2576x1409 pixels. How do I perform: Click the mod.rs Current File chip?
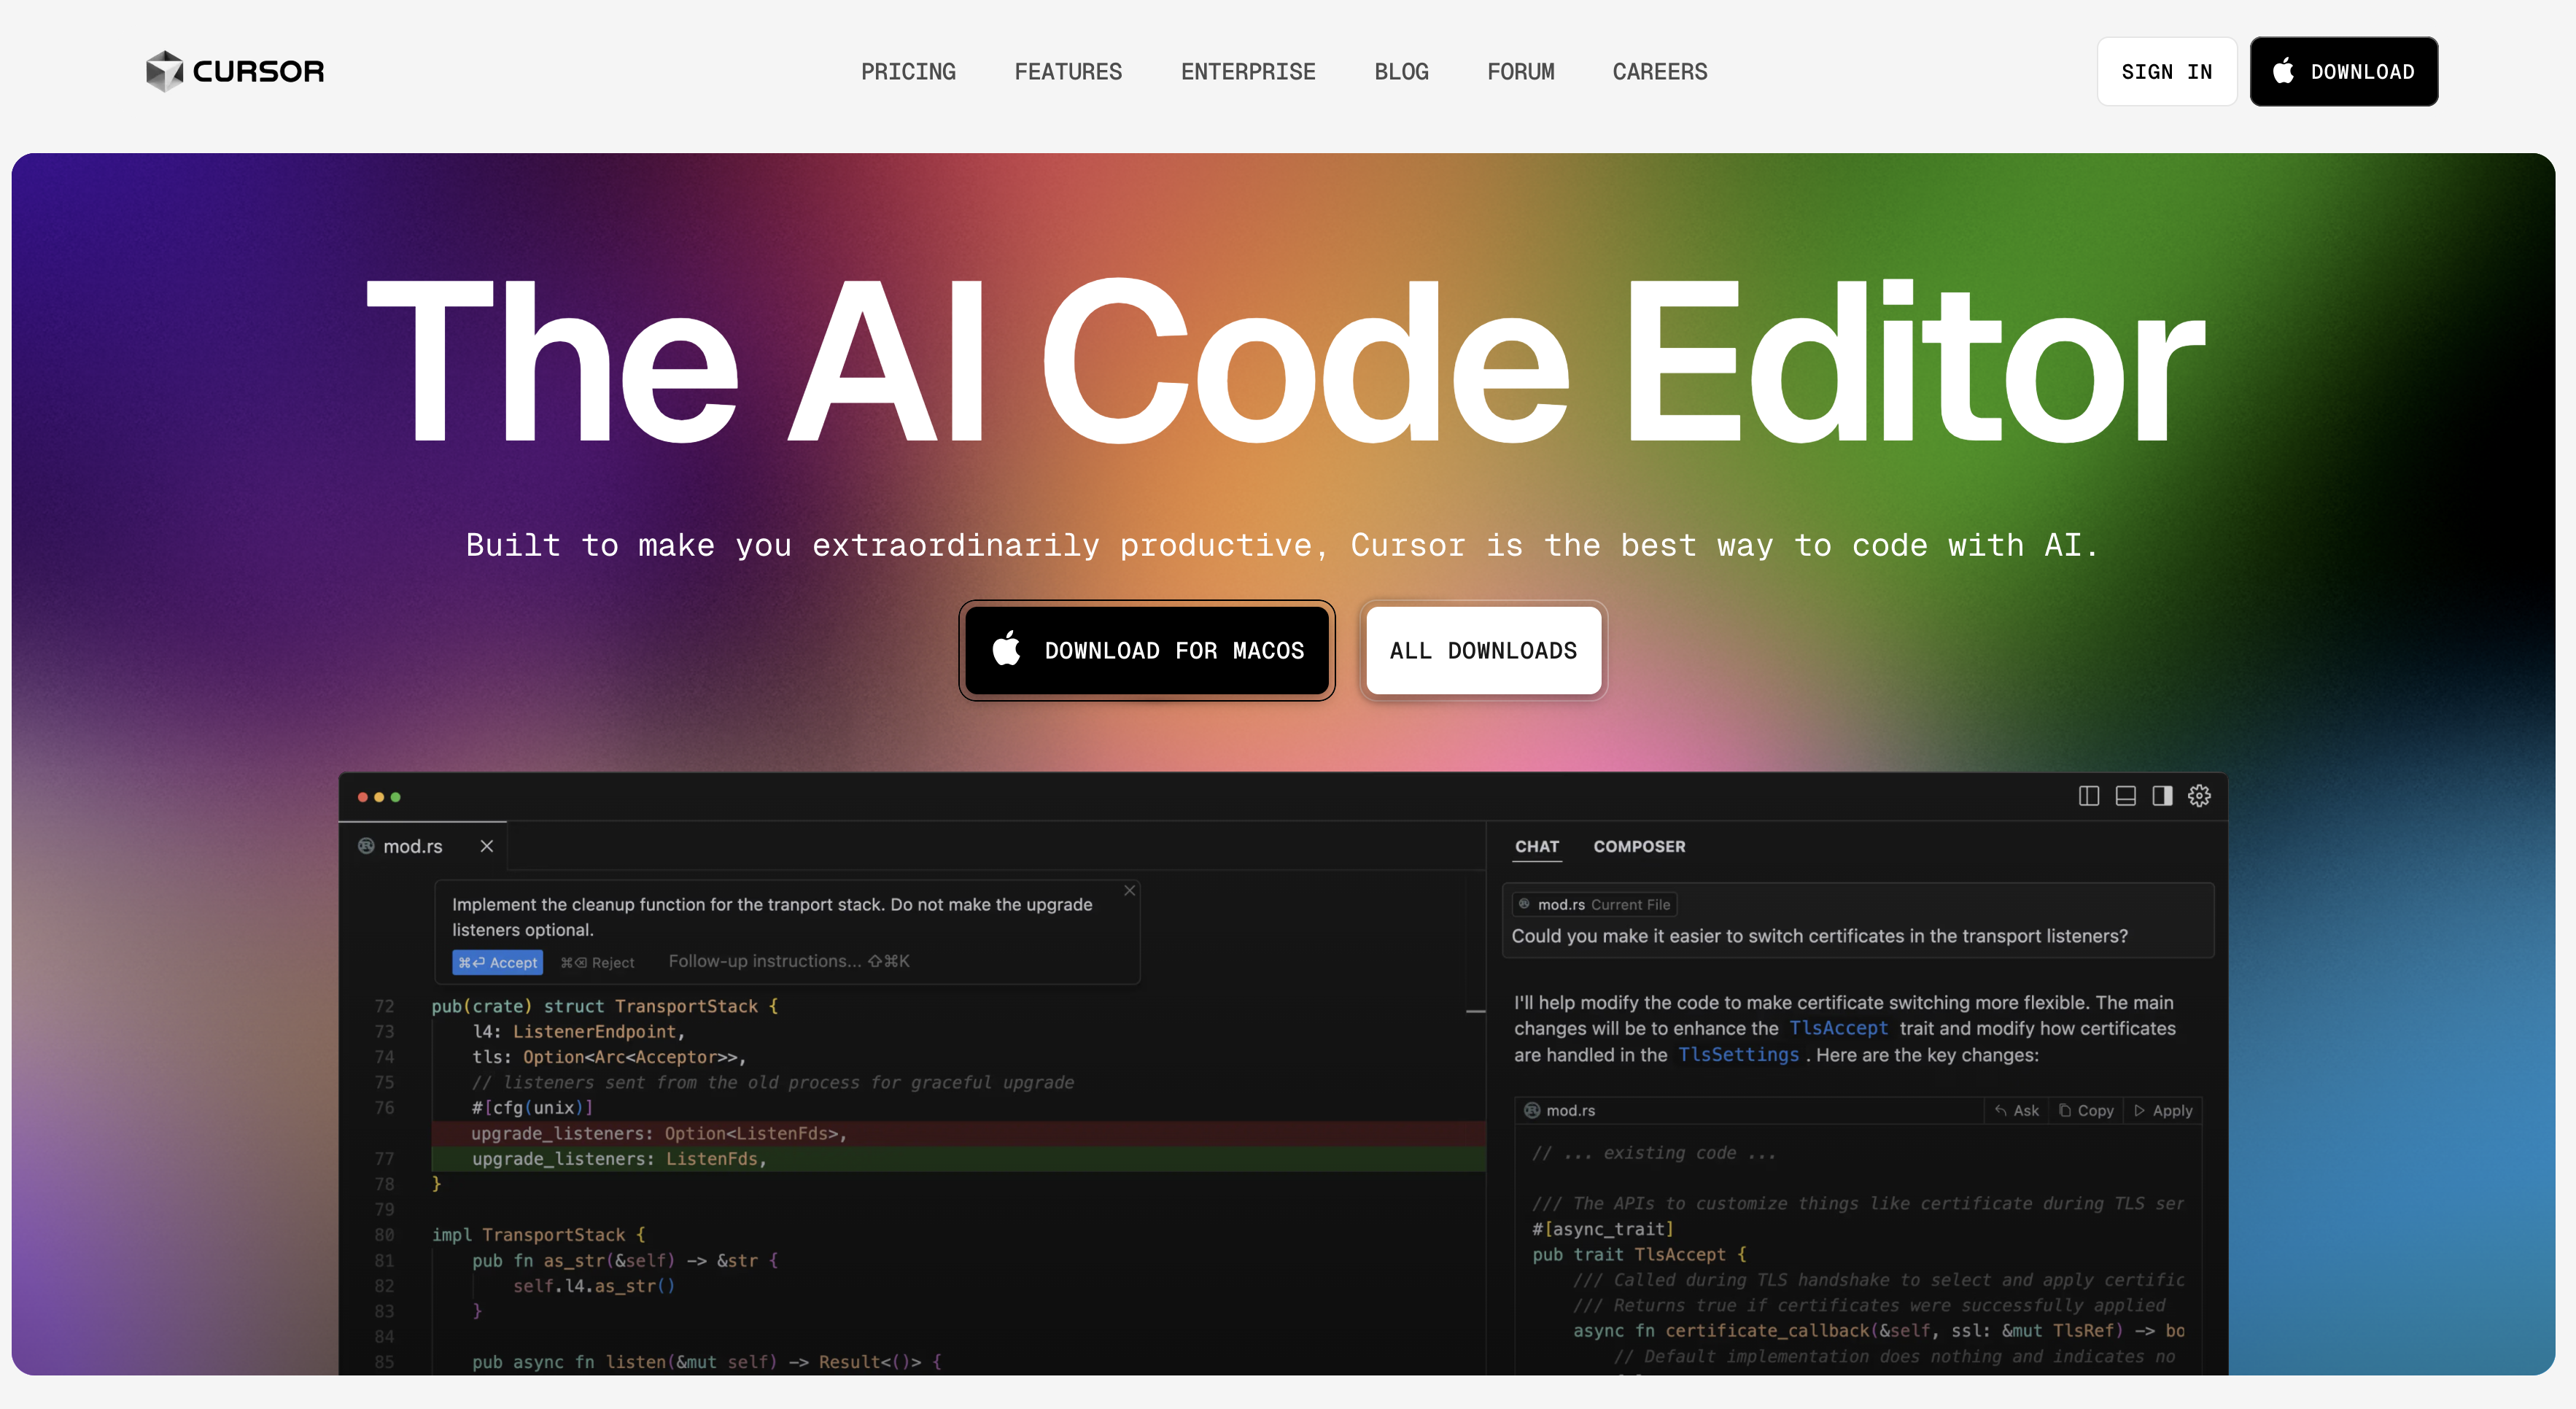coord(1594,904)
